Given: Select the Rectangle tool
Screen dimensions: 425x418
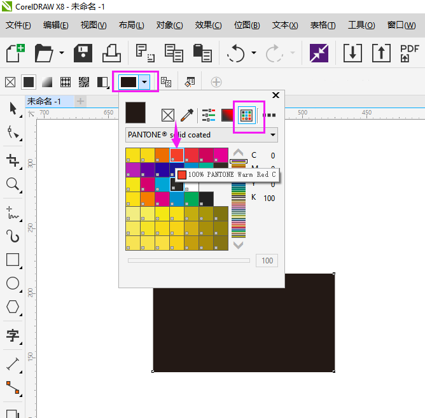Looking at the screenshot, I should click(13, 260).
